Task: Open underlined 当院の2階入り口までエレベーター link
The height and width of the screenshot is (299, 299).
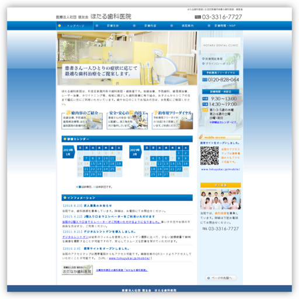Action: coord(112,222)
